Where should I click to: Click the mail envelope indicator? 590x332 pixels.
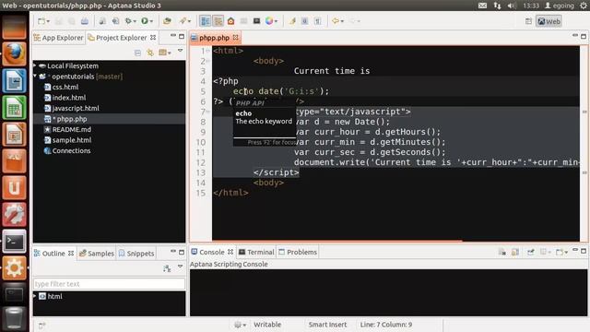click(482, 6)
